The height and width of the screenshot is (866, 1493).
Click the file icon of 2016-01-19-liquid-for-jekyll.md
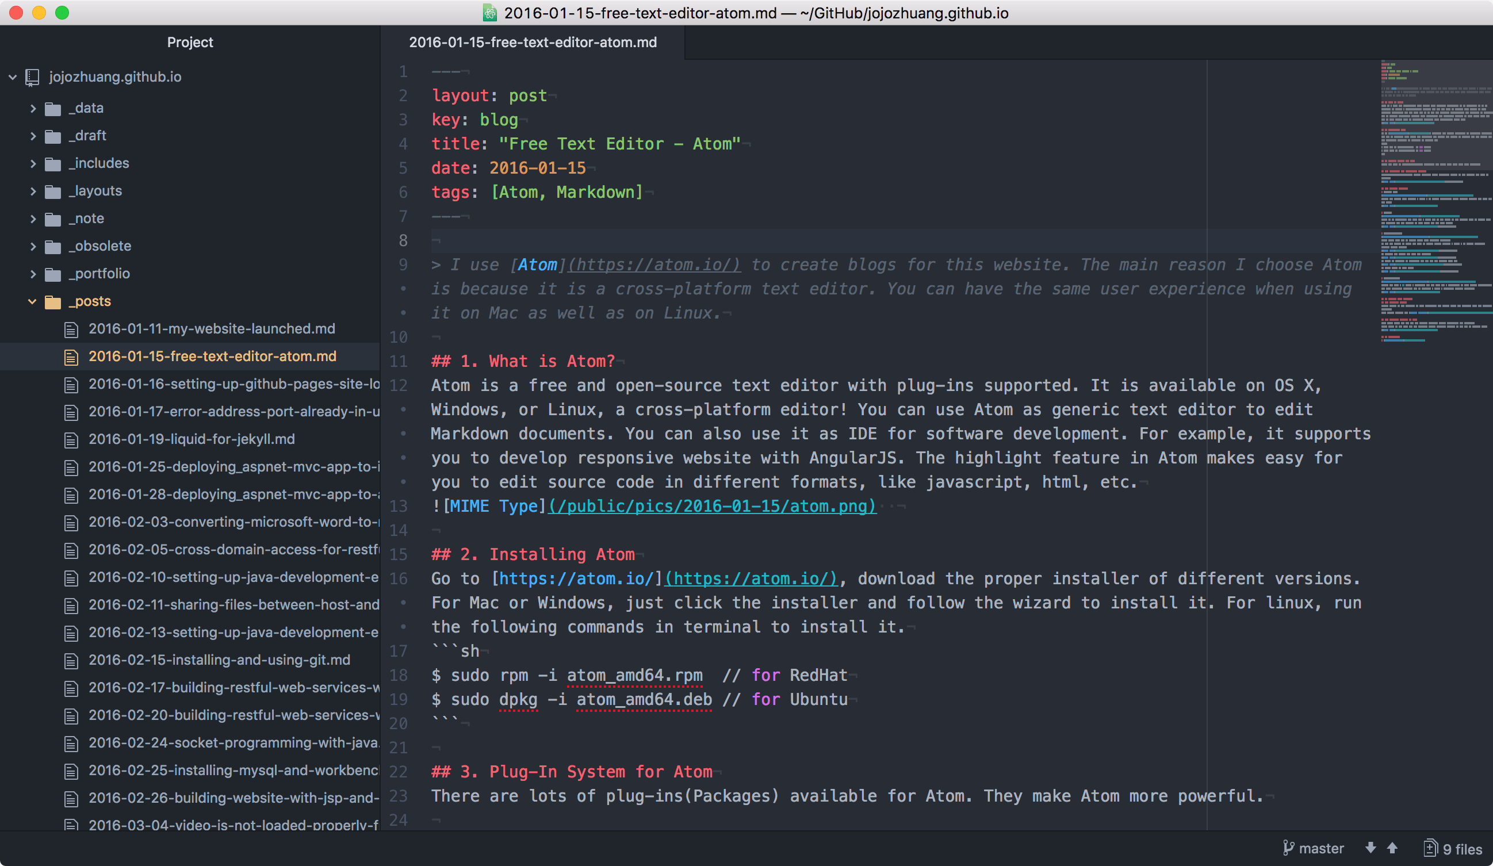tap(71, 440)
